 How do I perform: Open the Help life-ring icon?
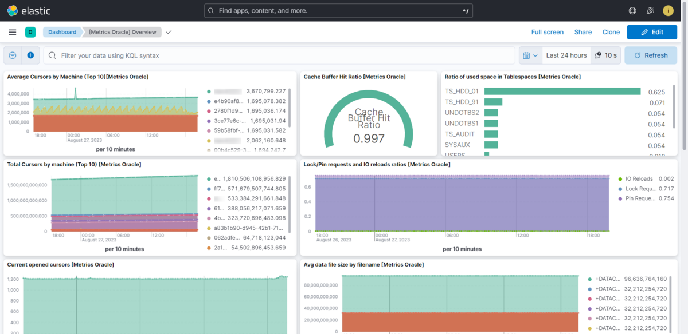coord(632,10)
